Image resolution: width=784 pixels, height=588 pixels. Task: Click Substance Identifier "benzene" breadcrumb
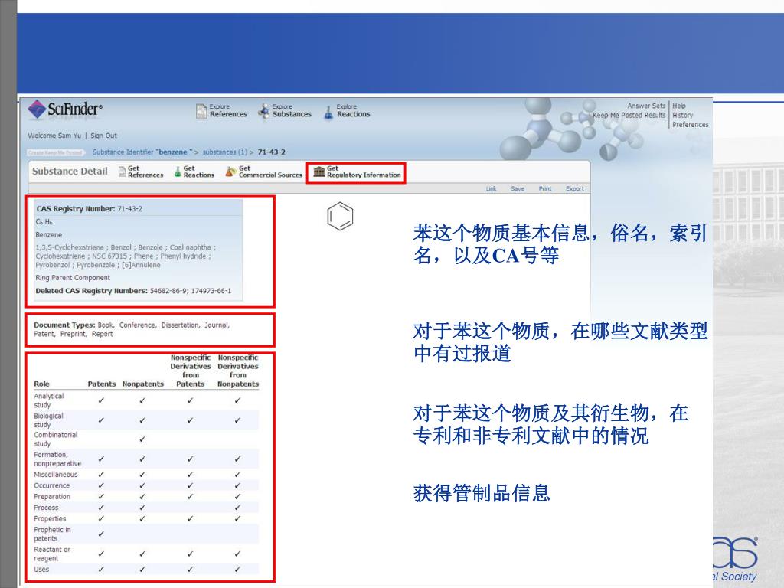click(x=142, y=152)
